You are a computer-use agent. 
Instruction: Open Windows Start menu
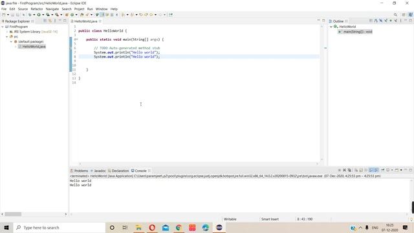[x=6, y=227]
